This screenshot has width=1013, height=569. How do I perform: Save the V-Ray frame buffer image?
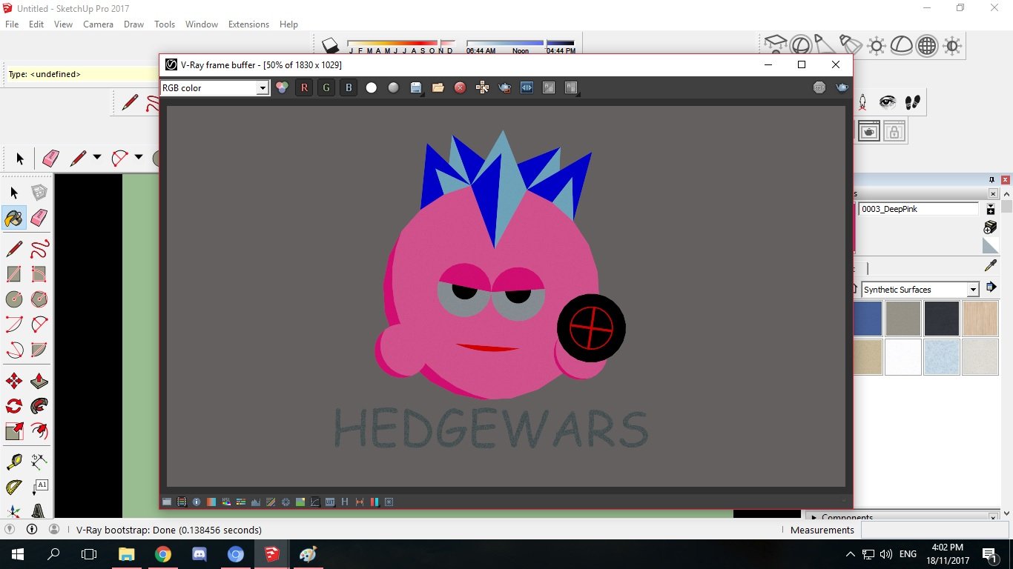(416, 87)
